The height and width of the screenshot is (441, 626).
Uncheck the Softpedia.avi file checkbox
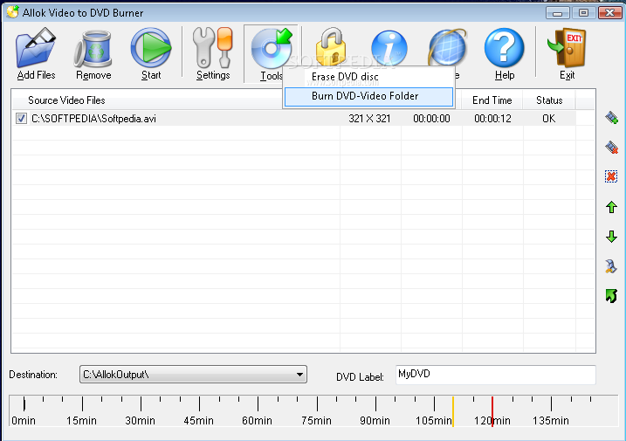(21, 119)
